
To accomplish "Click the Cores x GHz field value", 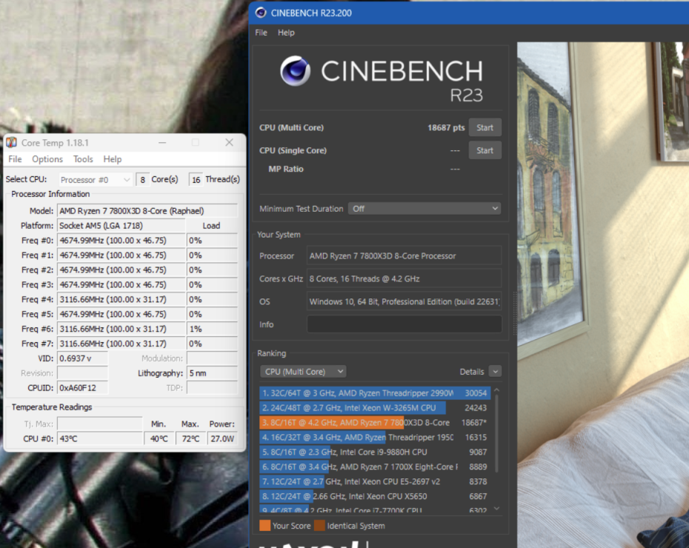I will click(x=405, y=278).
